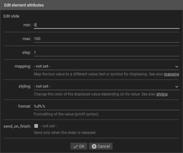Screen dimensions: 183x153
Task: Focus the max value field
Action: [107, 39]
